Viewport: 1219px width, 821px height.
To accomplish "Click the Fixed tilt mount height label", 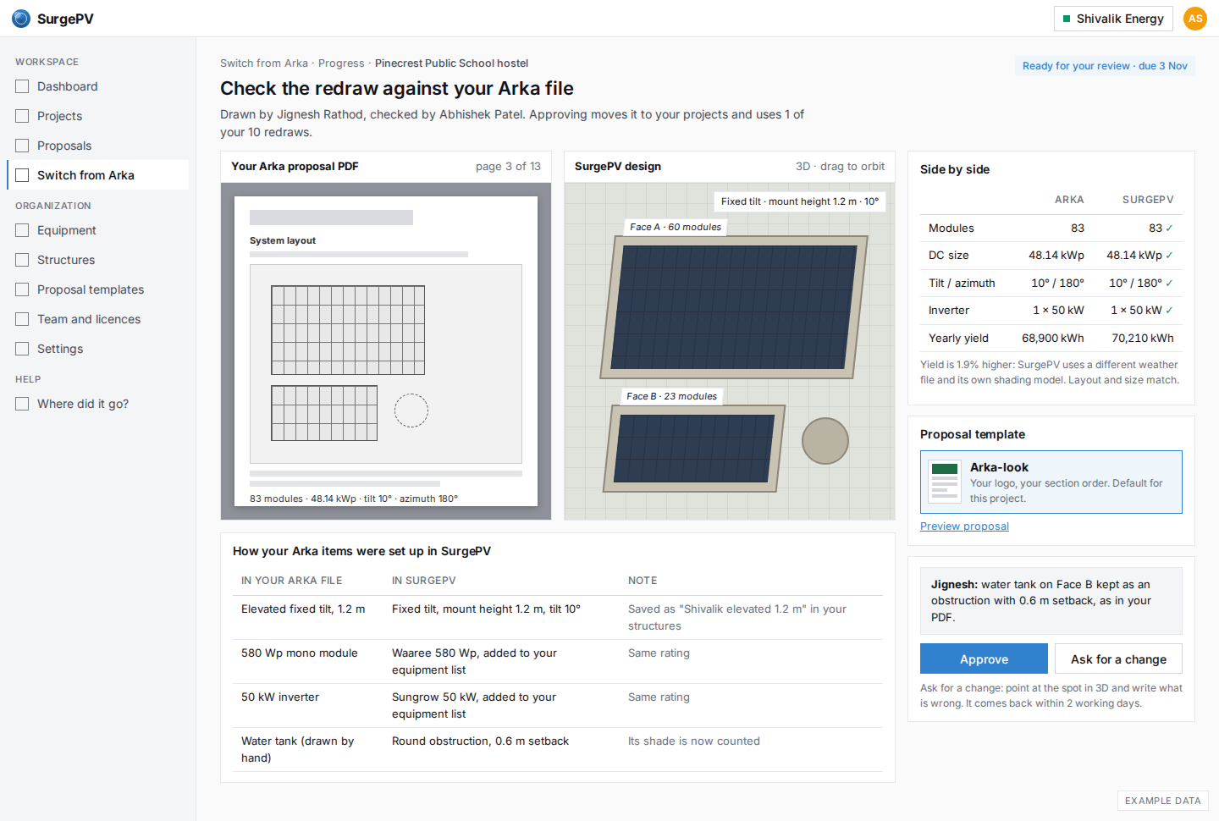I will [800, 201].
